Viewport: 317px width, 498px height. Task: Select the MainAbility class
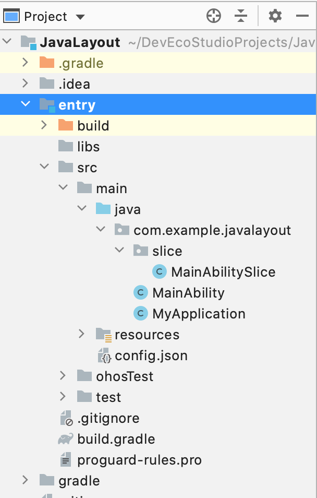188,293
